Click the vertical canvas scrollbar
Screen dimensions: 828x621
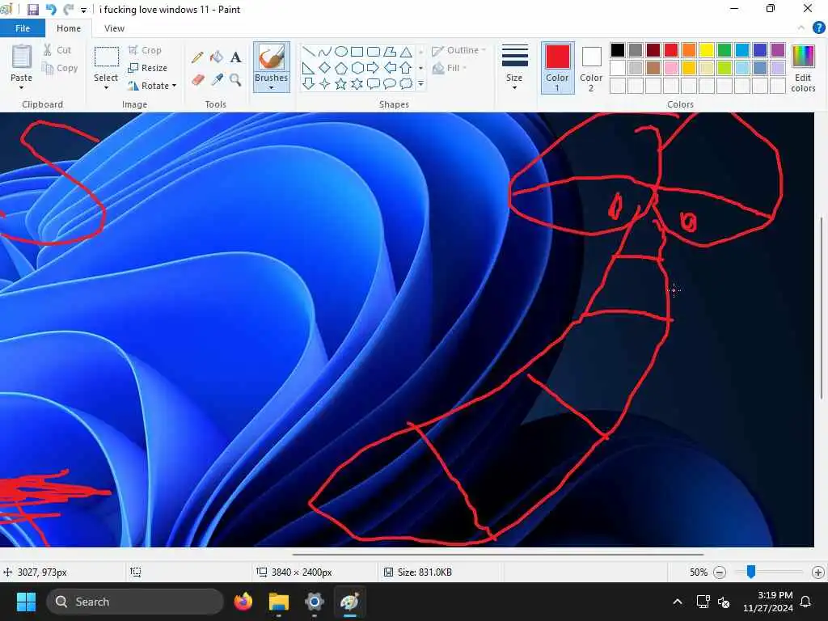pos(822,307)
